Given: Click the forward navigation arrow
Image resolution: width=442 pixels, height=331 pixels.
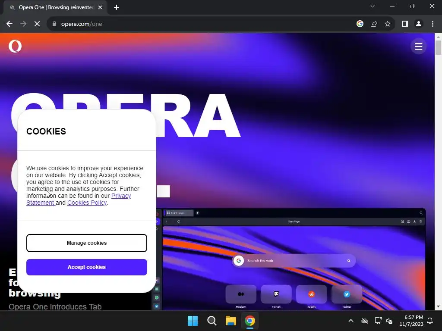Looking at the screenshot, I should coord(23,24).
